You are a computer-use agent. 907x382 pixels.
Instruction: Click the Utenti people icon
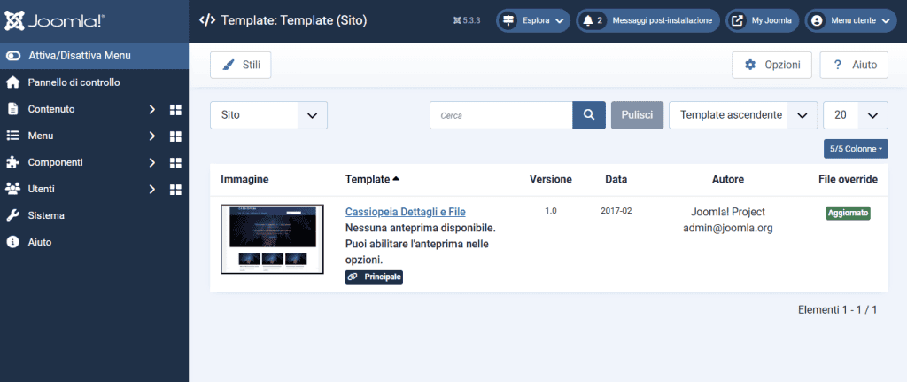click(x=12, y=189)
